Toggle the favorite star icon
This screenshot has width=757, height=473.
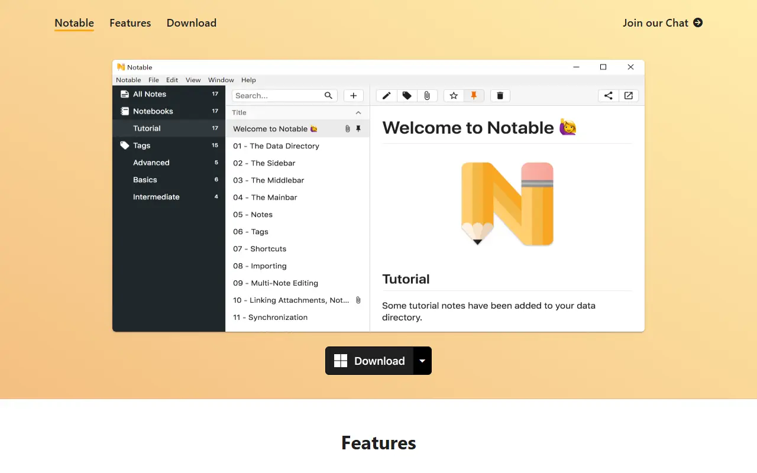454,96
